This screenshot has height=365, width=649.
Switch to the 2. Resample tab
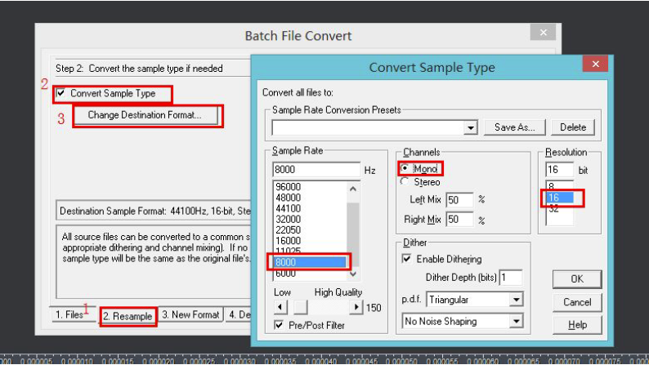[128, 316]
